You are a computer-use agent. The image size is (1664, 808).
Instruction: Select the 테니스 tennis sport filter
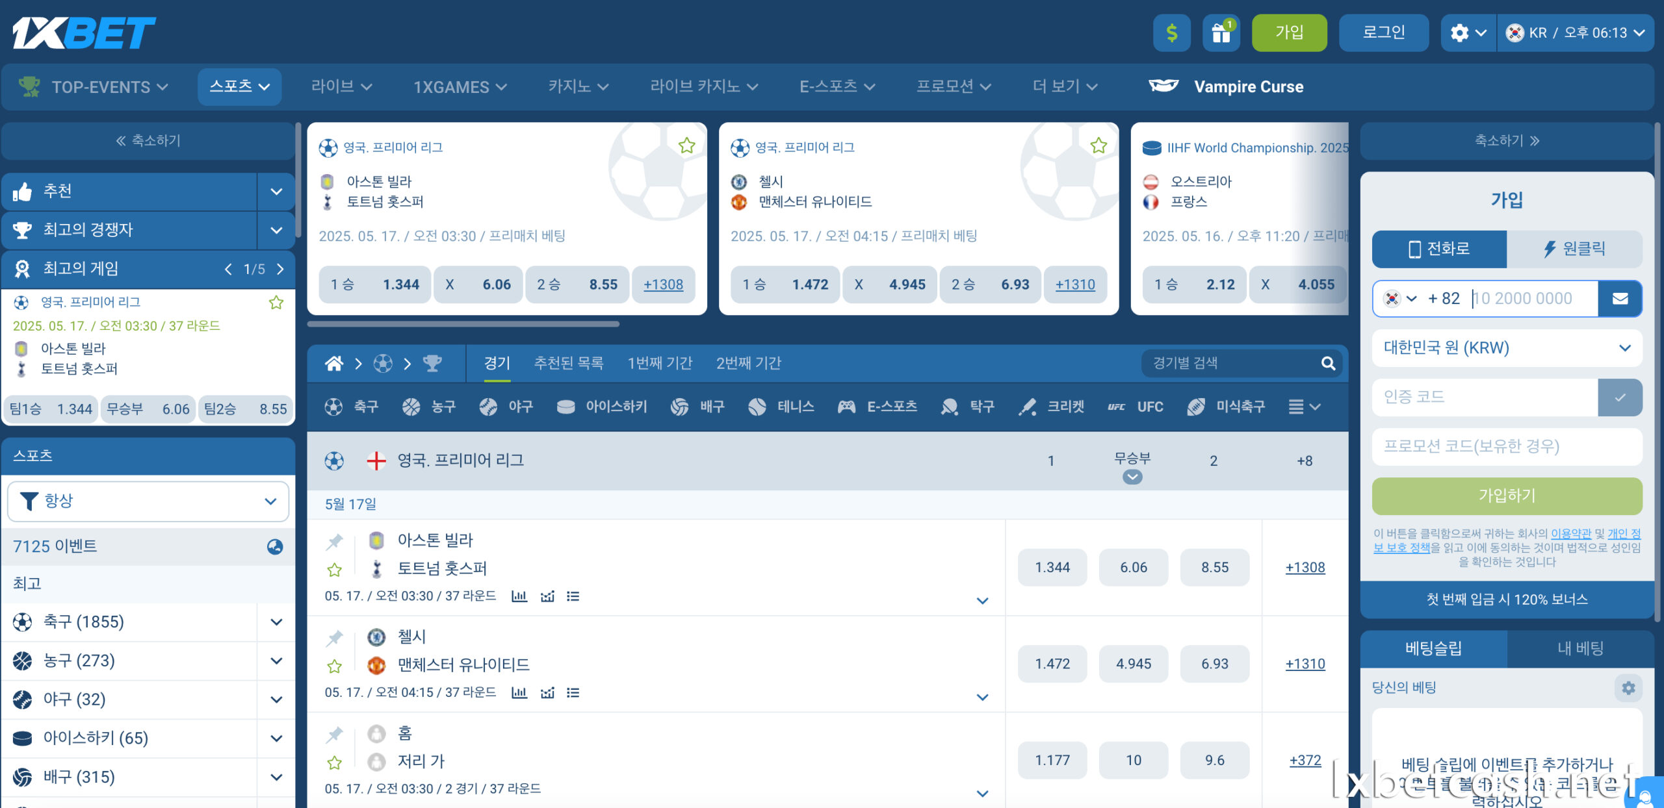tap(781, 407)
